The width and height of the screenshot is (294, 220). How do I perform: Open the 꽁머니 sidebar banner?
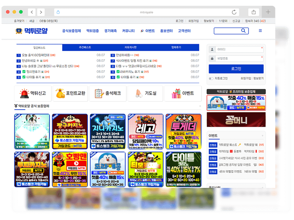(x=236, y=120)
